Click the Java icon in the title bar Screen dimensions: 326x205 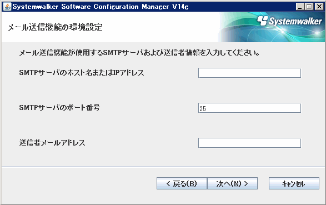(7, 7)
